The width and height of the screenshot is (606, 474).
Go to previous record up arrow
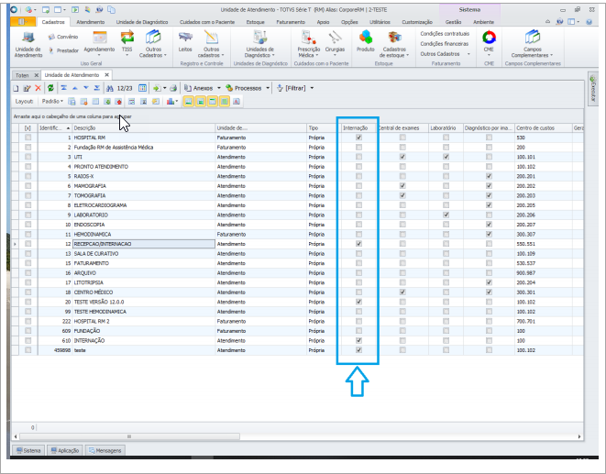(x=75, y=88)
